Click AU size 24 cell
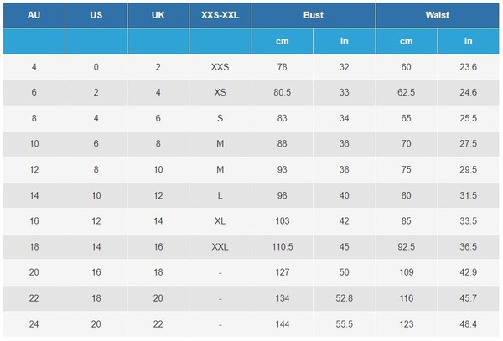The height and width of the screenshot is (341, 503). [x=34, y=324]
